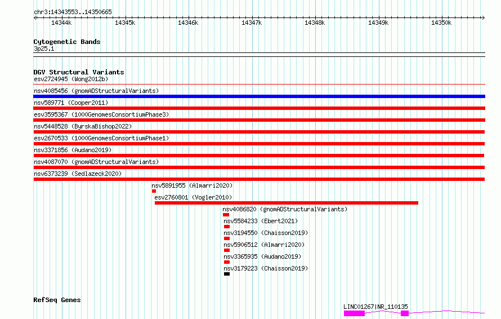
Task: Click the 14344k ruler label
Action: pos(61,23)
